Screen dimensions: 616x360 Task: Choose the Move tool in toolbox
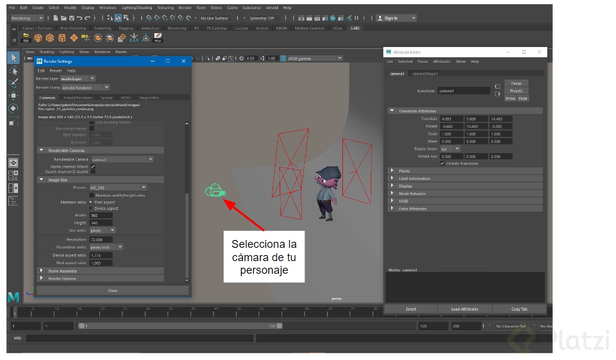point(13,95)
